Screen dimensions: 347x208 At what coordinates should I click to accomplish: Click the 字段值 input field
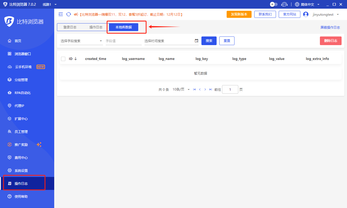click(124, 41)
